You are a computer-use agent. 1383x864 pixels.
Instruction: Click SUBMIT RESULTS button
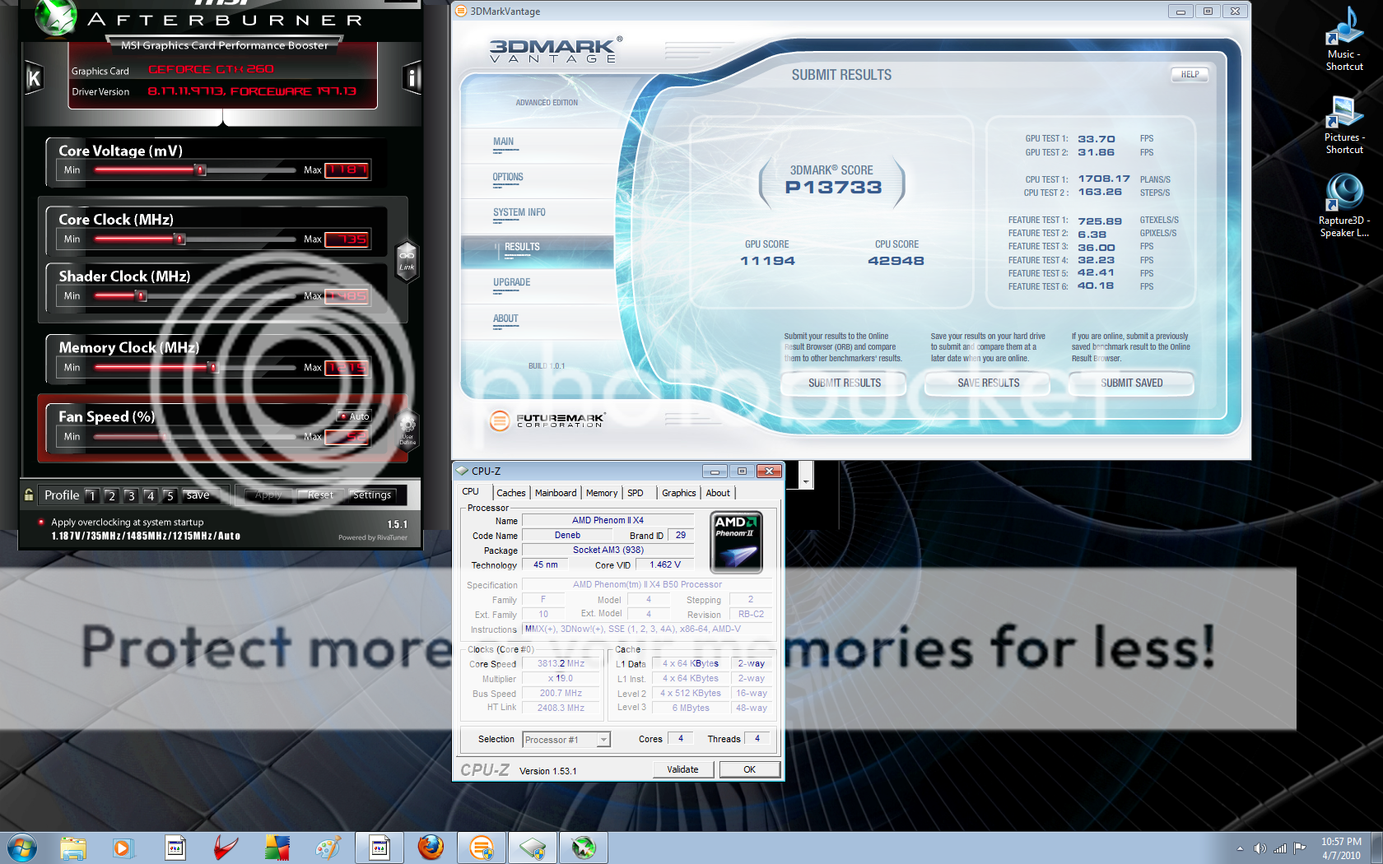tap(844, 383)
